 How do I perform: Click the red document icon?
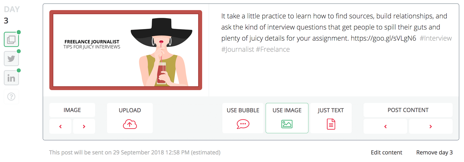coord(331,124)
